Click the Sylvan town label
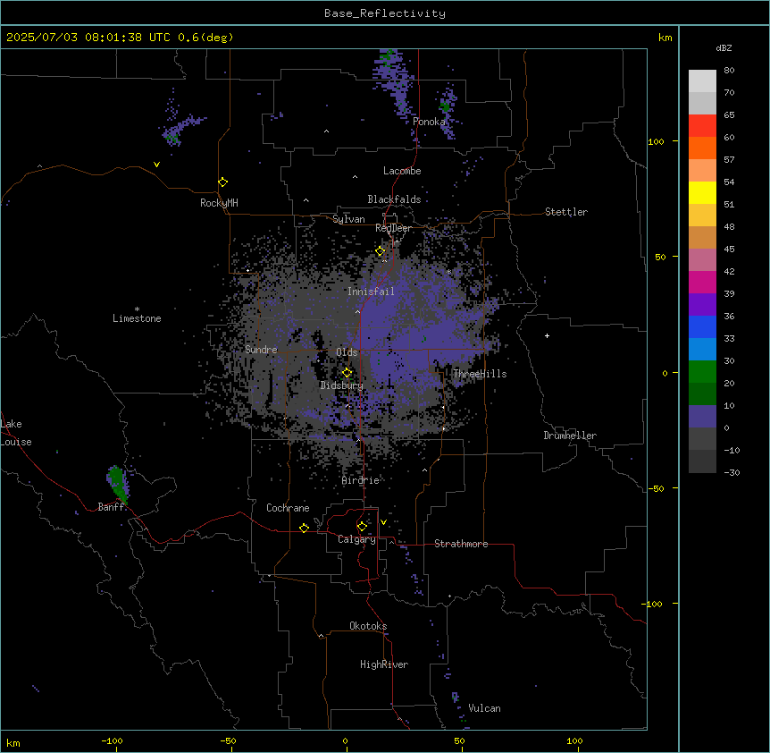The width and height of the screenshot is (770, 753). [x=348, y=219]
